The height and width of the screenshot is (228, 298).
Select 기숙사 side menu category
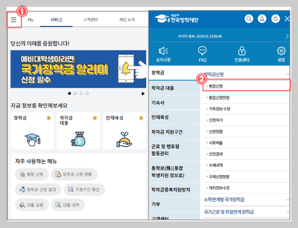coord(175,103)
